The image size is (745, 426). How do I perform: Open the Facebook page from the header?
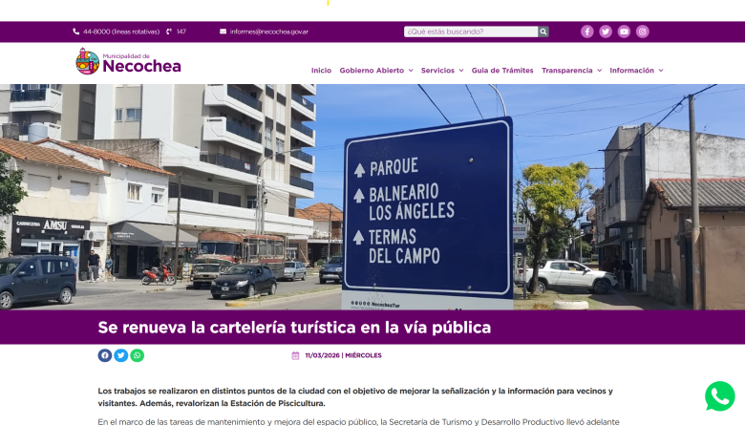click(x=586, y=32)
